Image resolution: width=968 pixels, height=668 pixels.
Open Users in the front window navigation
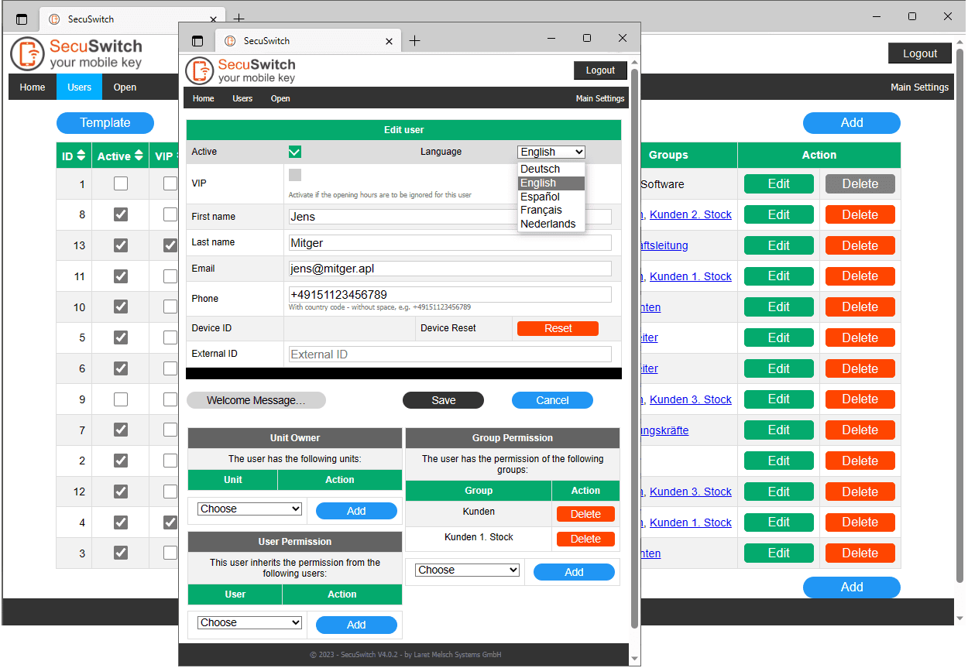click(x=242, y=98)
